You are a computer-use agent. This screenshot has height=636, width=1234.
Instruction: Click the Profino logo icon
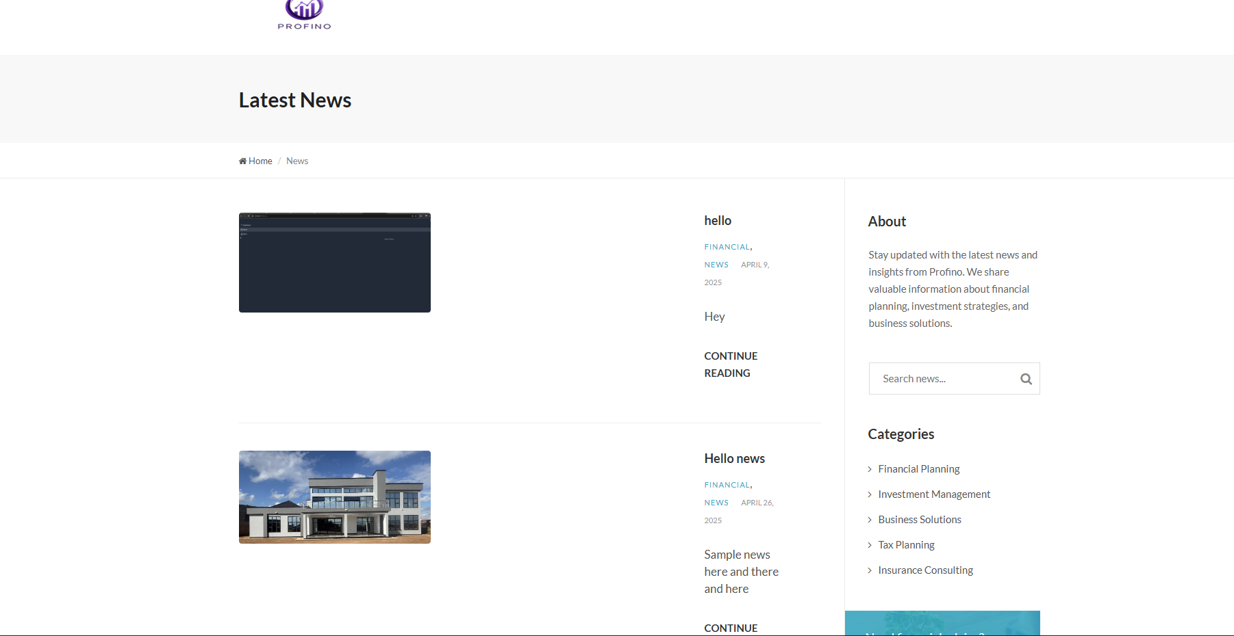pos(304,11)
